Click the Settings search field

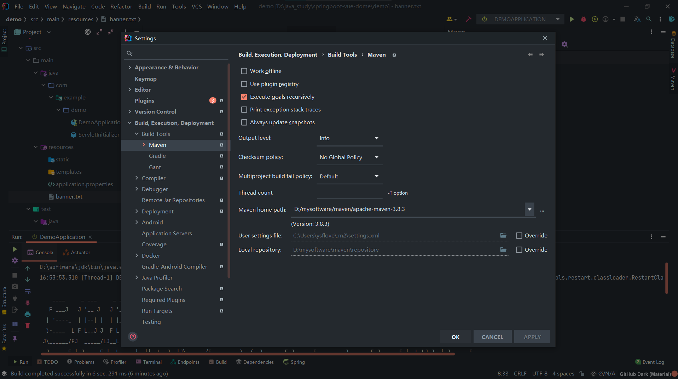click(x=177, y=53)
